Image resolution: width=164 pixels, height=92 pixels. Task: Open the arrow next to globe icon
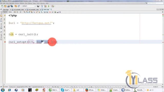[40, 6]
